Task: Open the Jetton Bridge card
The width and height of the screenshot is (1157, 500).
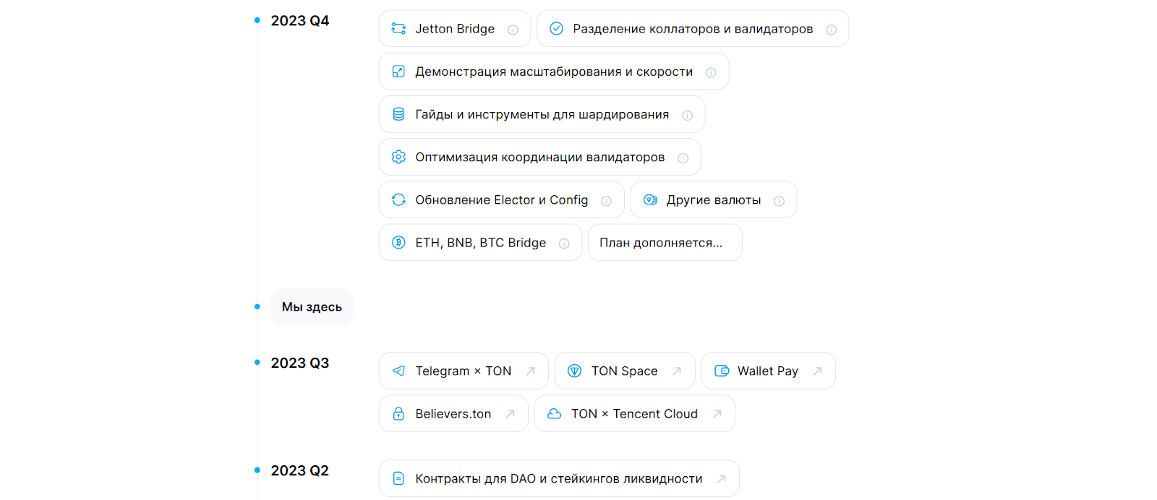Action: click(455, 29)
